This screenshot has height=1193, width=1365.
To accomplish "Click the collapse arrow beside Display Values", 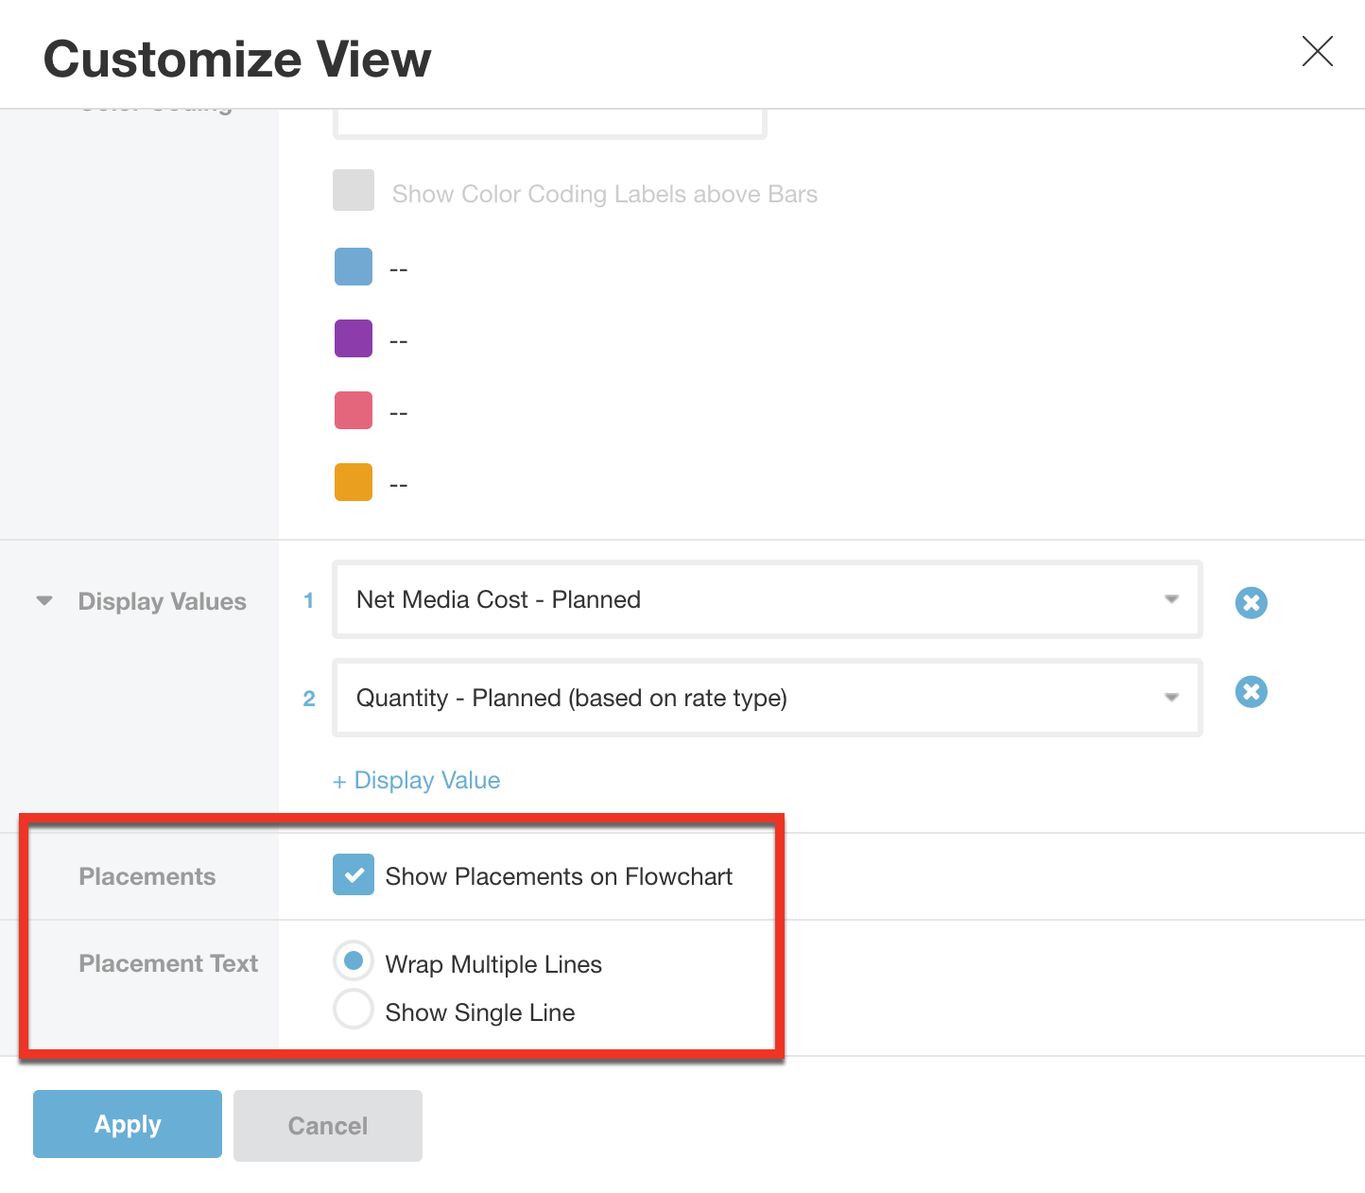I will point(43,600).
